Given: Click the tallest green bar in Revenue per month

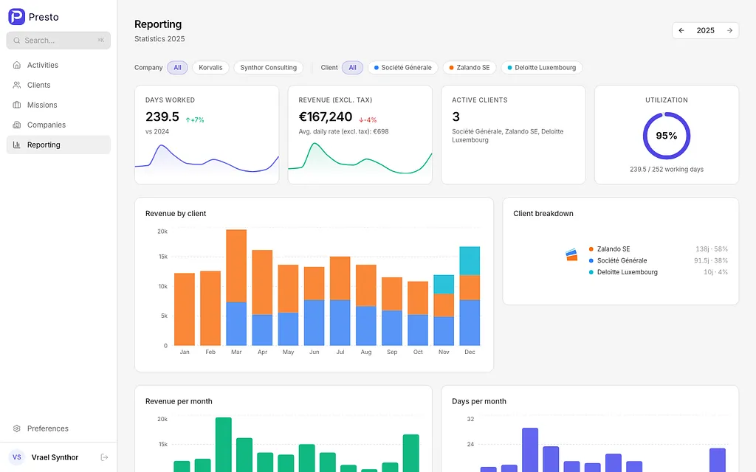Looking at the screenshot, I should coord(223,445).
